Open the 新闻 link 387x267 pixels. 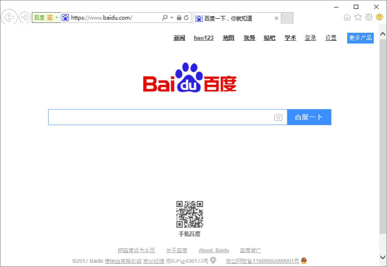tap(179, 38)
